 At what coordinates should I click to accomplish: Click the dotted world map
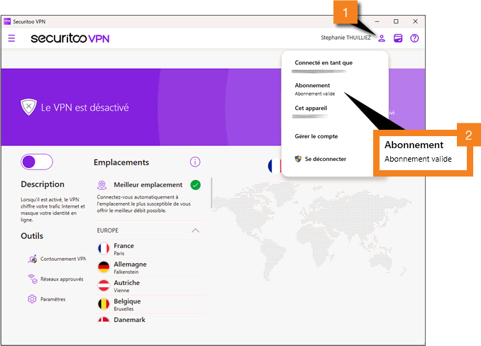[311, 230]
